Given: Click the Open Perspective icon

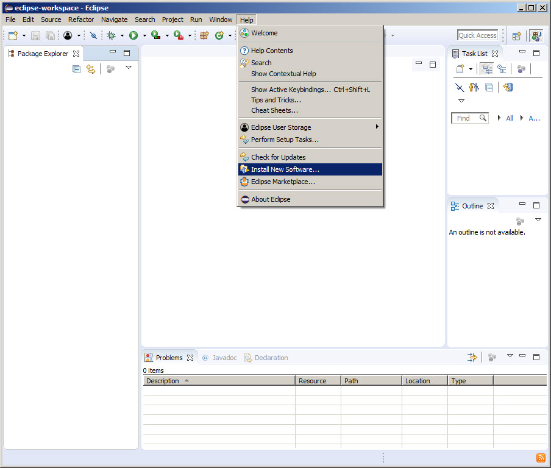Looking at the screenshot, I should 516,36.
